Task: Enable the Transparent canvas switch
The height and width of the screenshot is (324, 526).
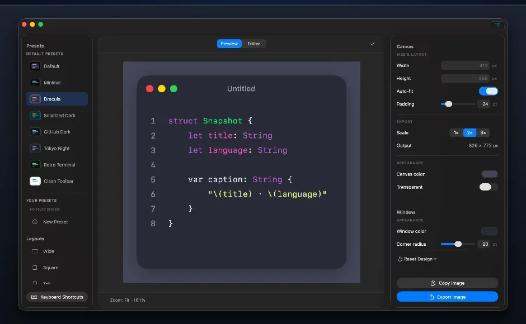Action: point(489,187)
